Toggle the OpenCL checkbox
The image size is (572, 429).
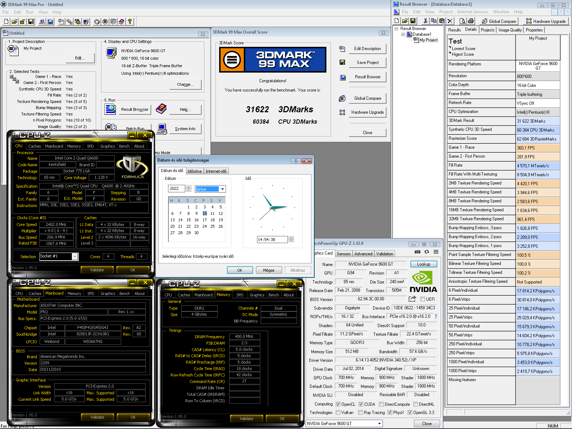tap(338, 404)
